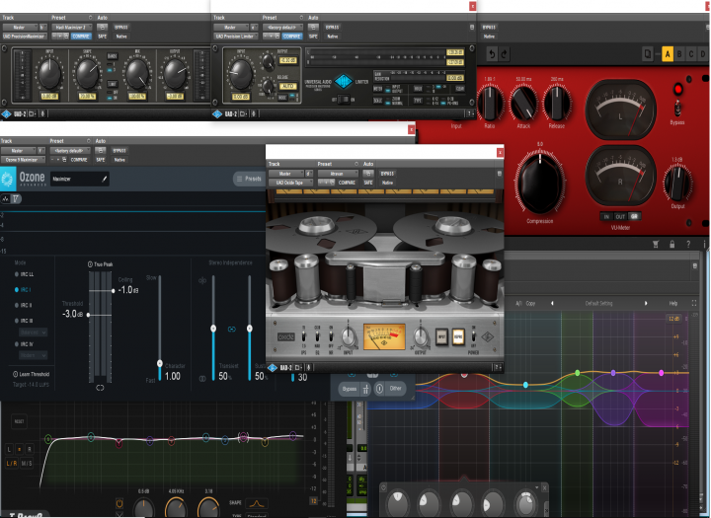Open preset dropdown in Oxide Tape window

[338, 174]
